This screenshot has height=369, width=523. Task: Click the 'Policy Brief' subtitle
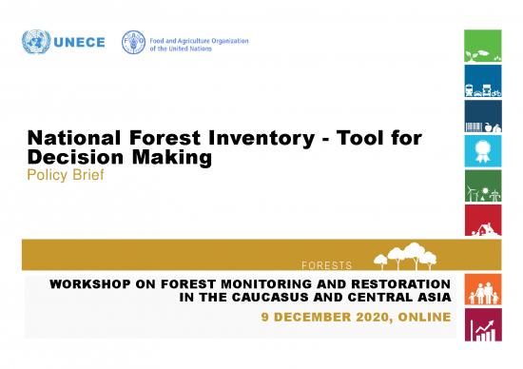pyautogui.click(x=66, y=175)
